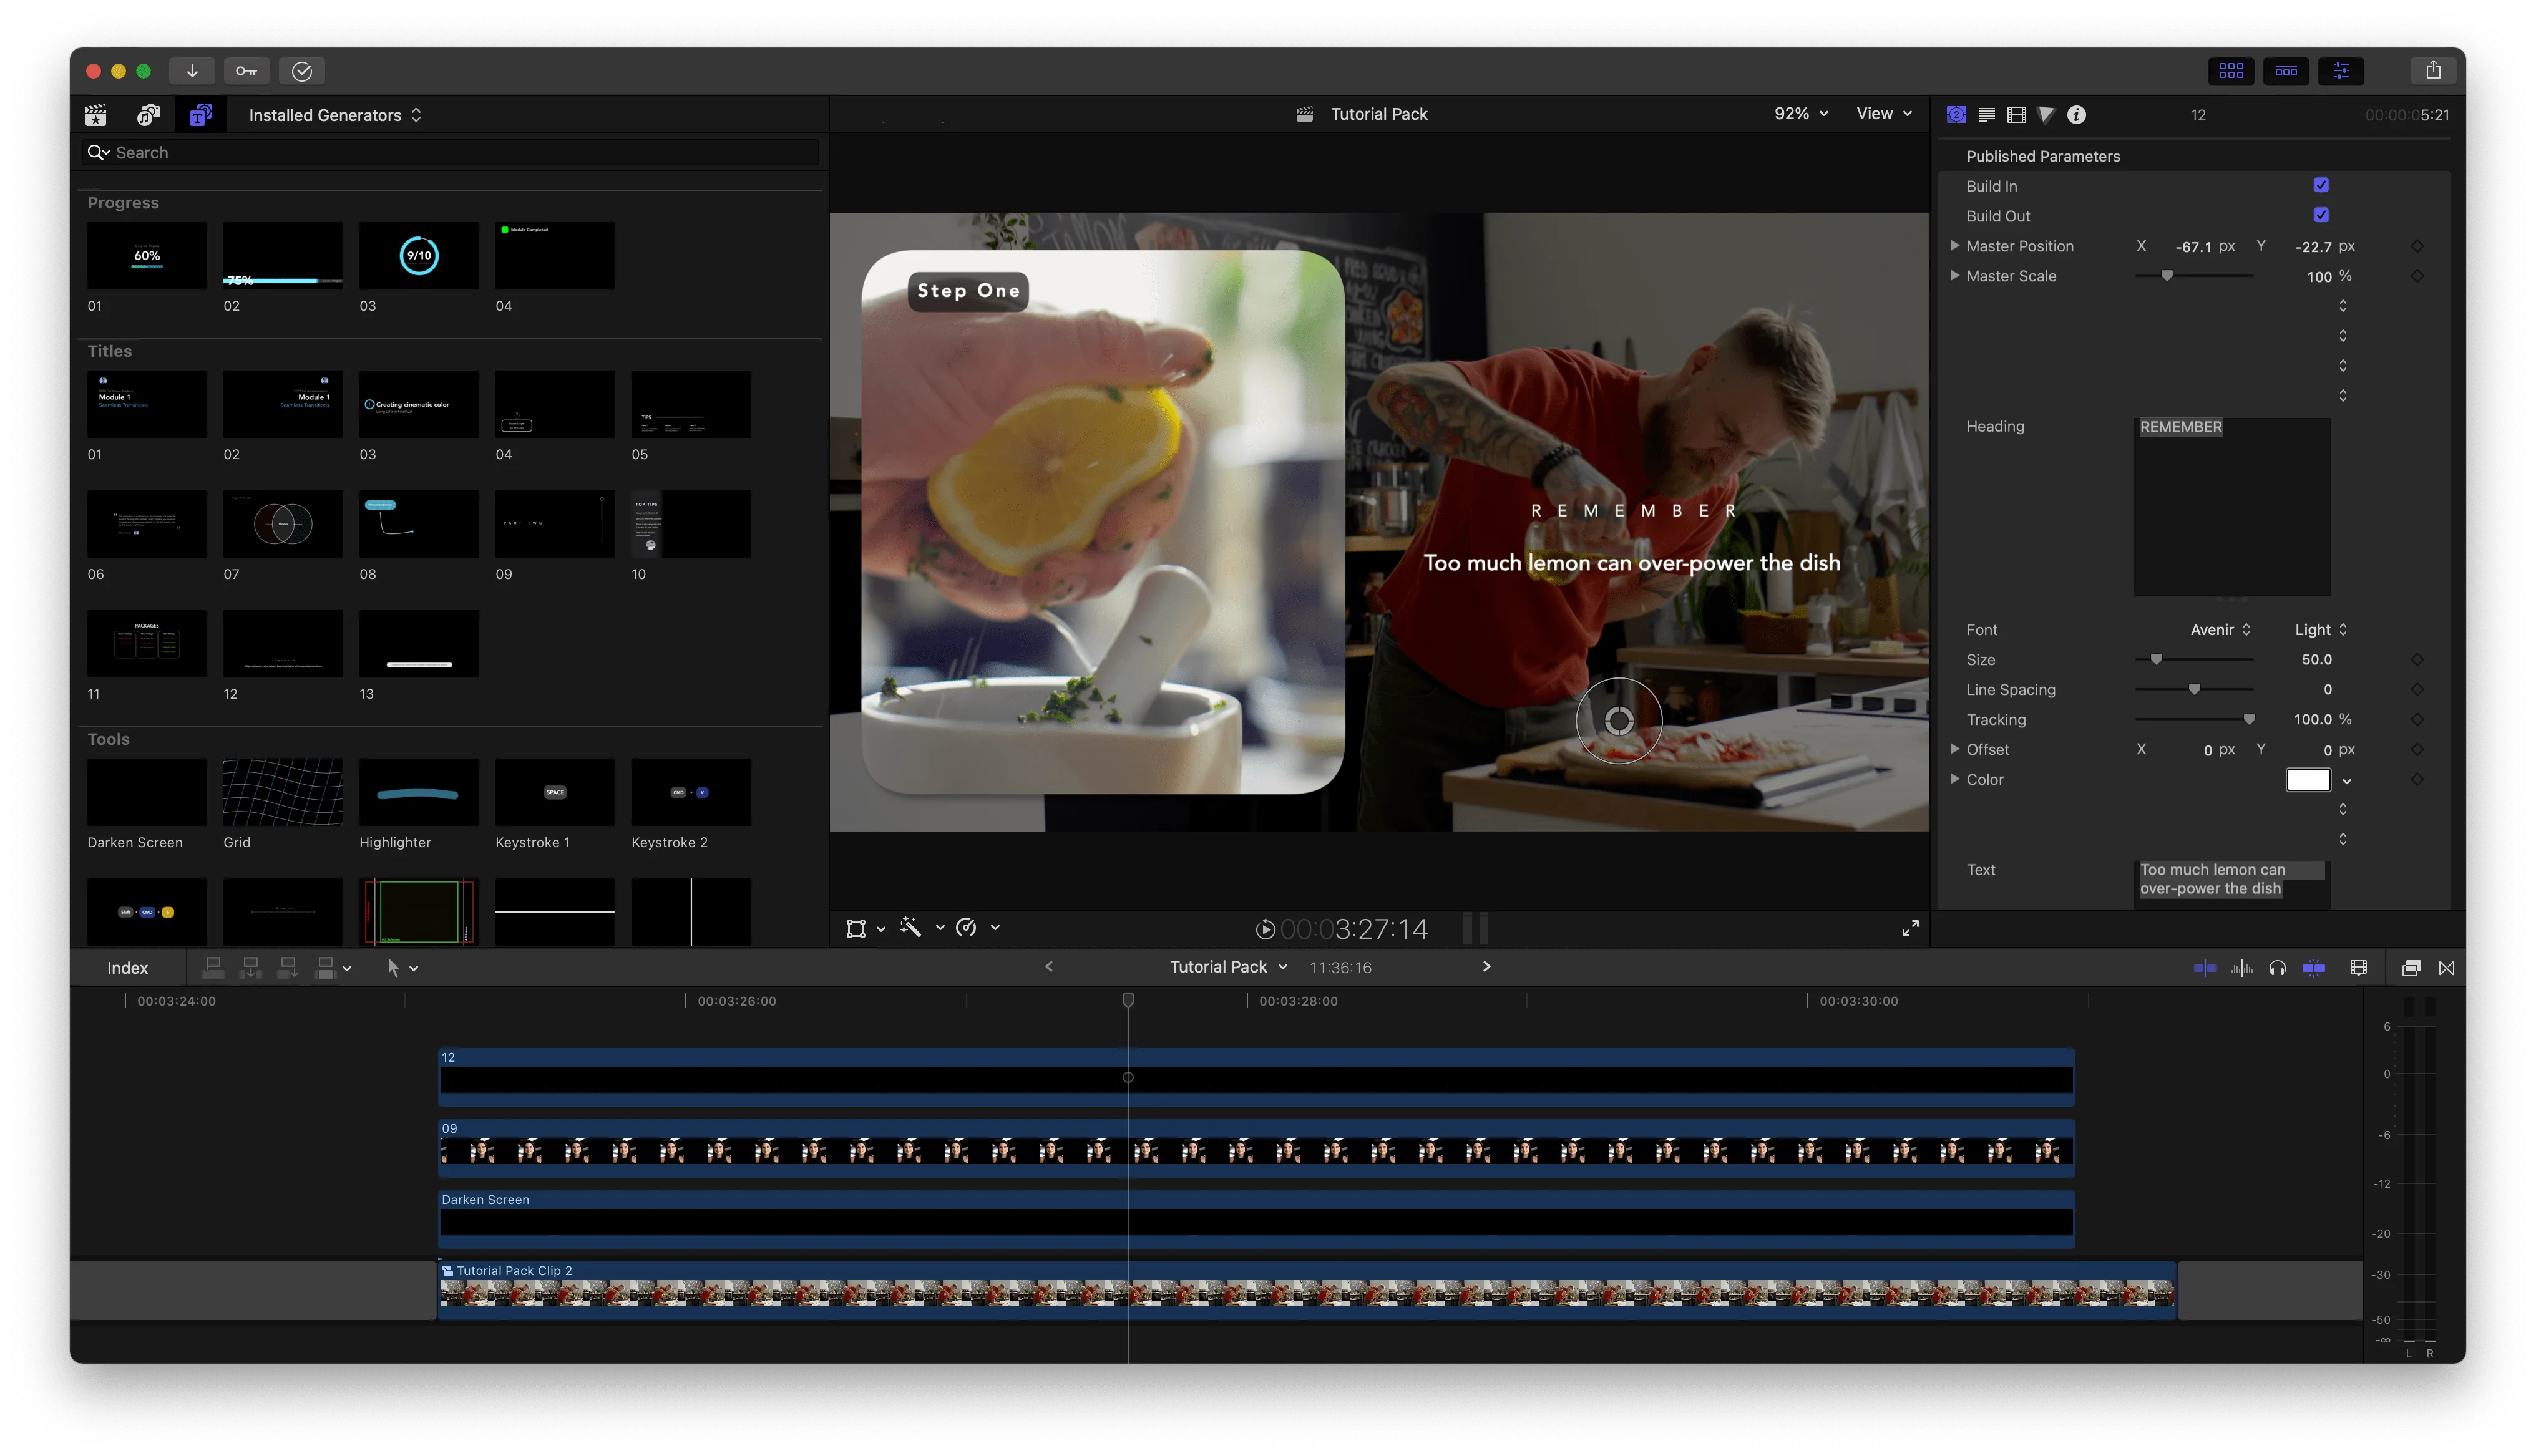Open the Info inspector tab
This screenshot has height=1456, width=2536.
[x=2077, y=115]
